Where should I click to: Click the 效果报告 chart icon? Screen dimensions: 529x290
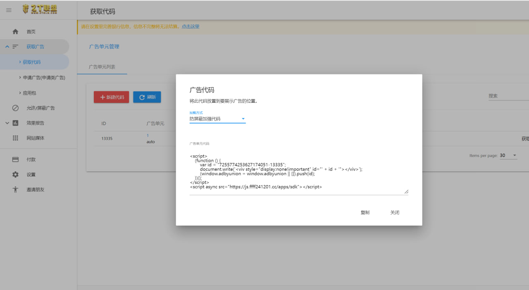click(x=15, y=123)
